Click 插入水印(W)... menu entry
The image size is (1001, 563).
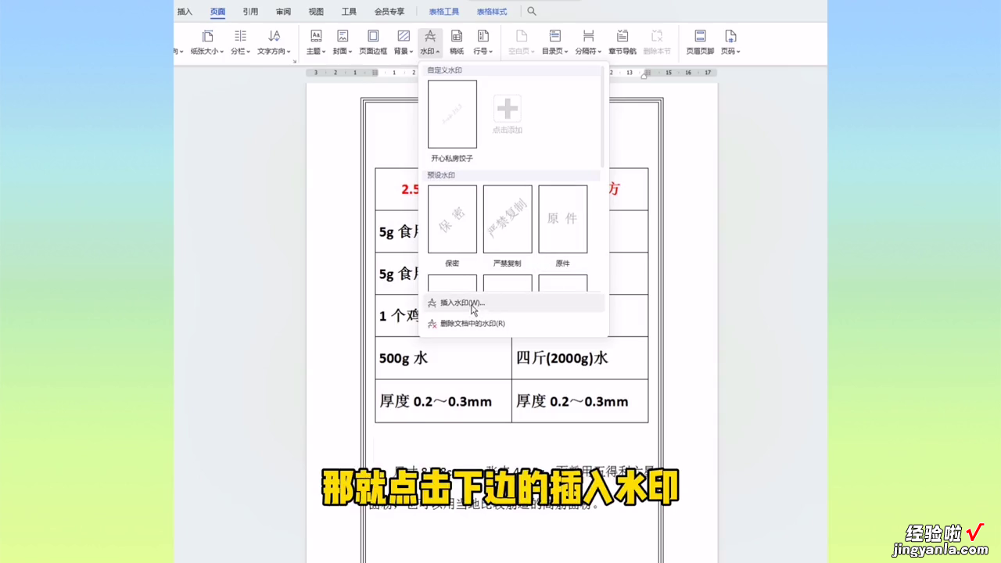click(x=514, y=303)
